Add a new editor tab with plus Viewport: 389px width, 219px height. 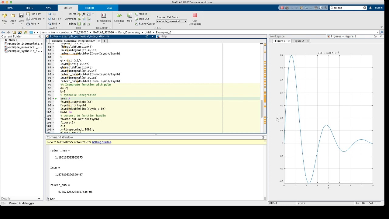click(104, 41)
